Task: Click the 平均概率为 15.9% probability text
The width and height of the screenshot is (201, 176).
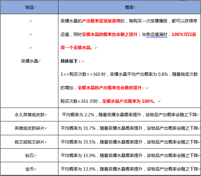Action: (x=78, y=155)
